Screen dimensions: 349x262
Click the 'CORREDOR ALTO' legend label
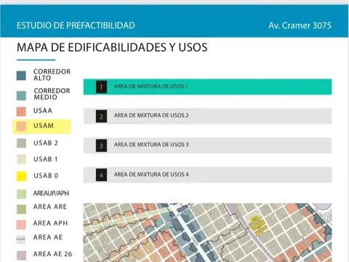click(52, 75)
